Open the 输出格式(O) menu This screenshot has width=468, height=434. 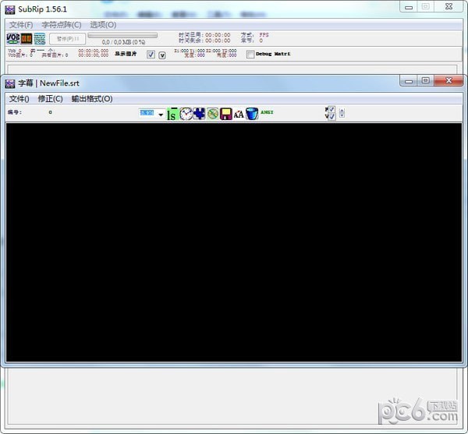[x=92, y=99]
